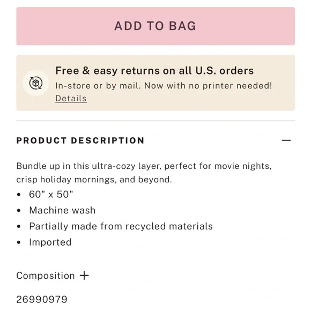This screenshot has width=311, height=311.
Task: Click the Free & easy returns headline
Action: (154, 71)
